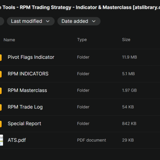The image size is (160, 160).
Task: Click the 5.1 MB size value
Action: click(x=128, y=74)
